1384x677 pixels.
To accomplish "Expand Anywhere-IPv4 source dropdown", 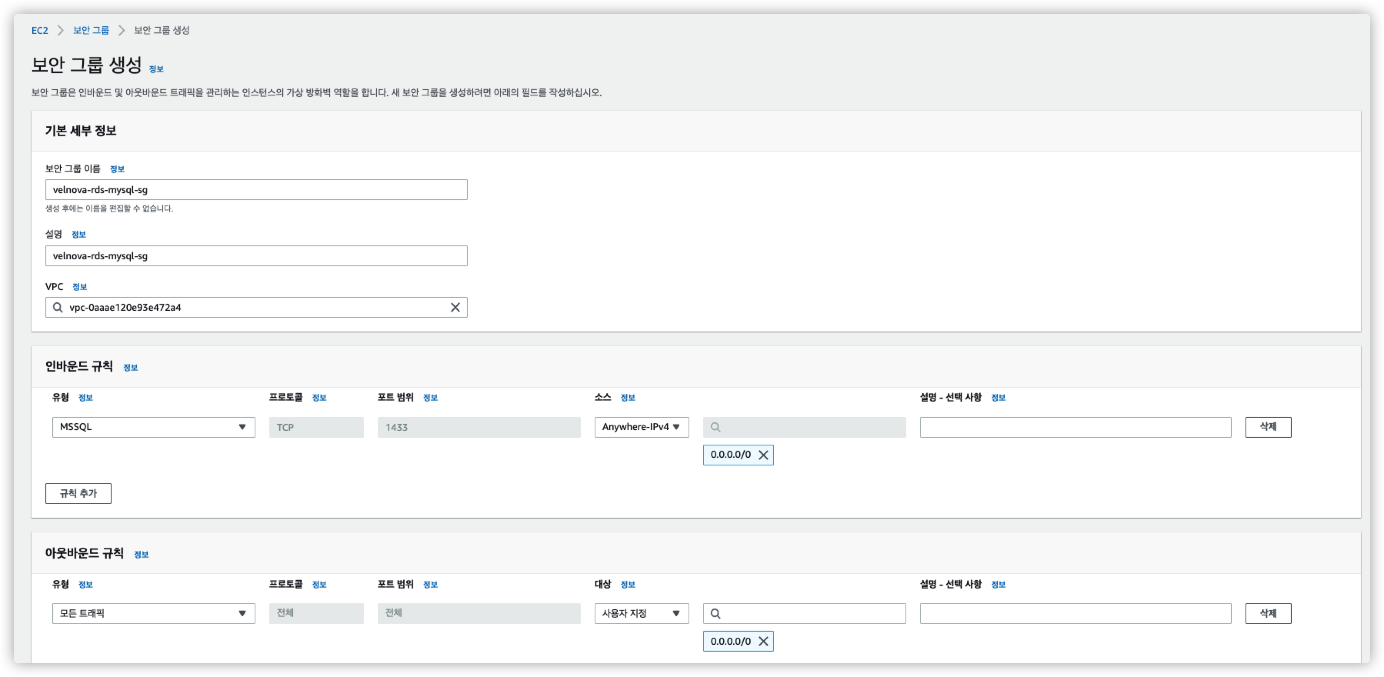I will click(641, 427).
